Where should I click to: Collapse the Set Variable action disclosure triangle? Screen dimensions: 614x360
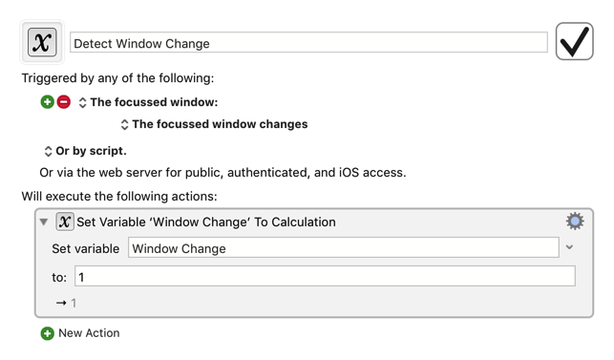pyautogui.click(x=44, y=222)
